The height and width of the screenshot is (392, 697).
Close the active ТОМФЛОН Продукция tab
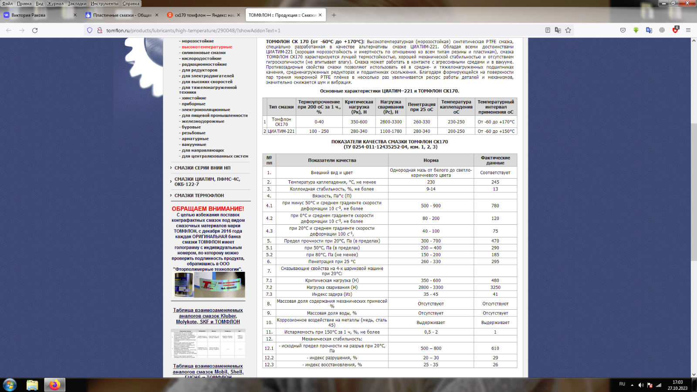click(320, 15)
